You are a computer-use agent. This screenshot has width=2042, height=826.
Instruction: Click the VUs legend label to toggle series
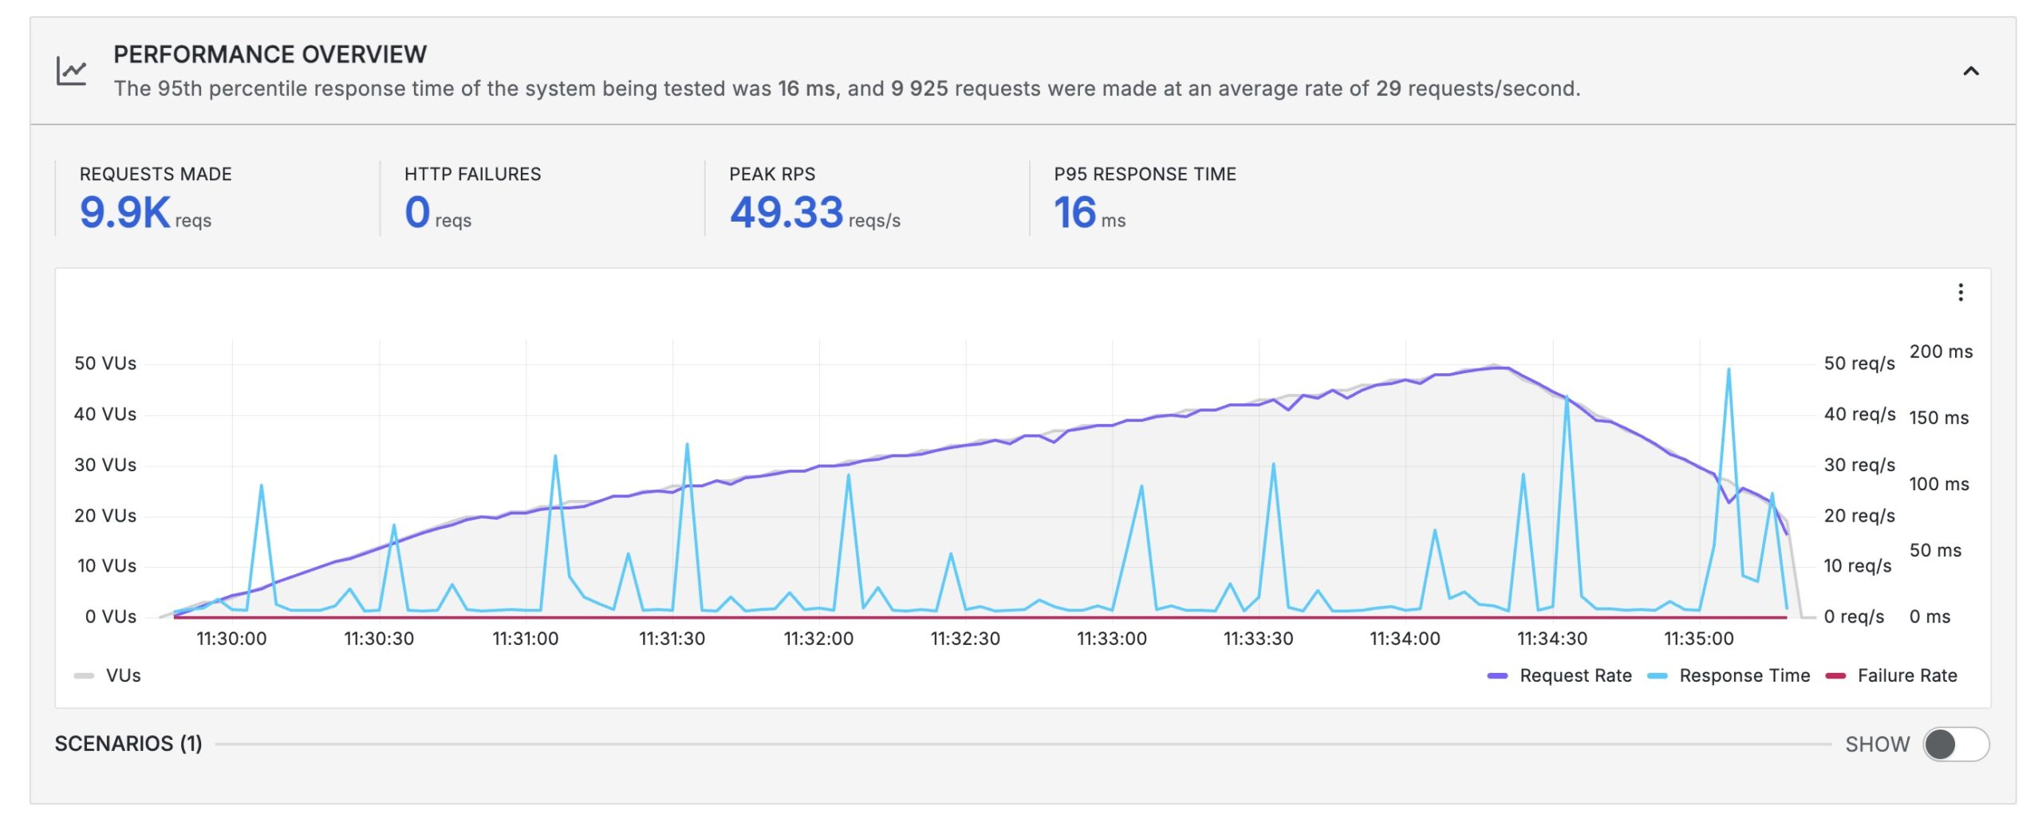[x=124, y=675]
